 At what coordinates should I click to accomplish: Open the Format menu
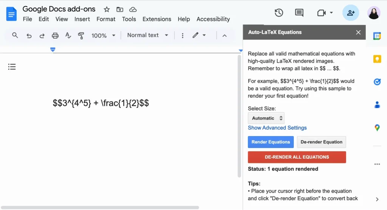[106, 19]
